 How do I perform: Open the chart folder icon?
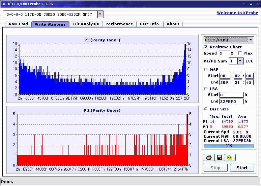pyautogui.click(x=230, y=158)
